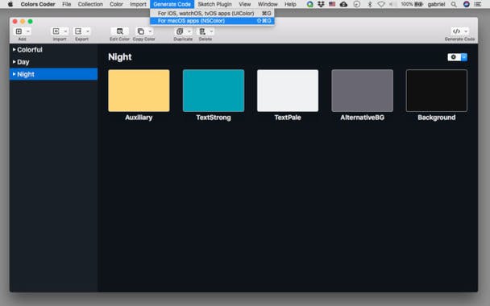Select the Day collection
This screenshot has height=306, width=490.
coord(23,62)
